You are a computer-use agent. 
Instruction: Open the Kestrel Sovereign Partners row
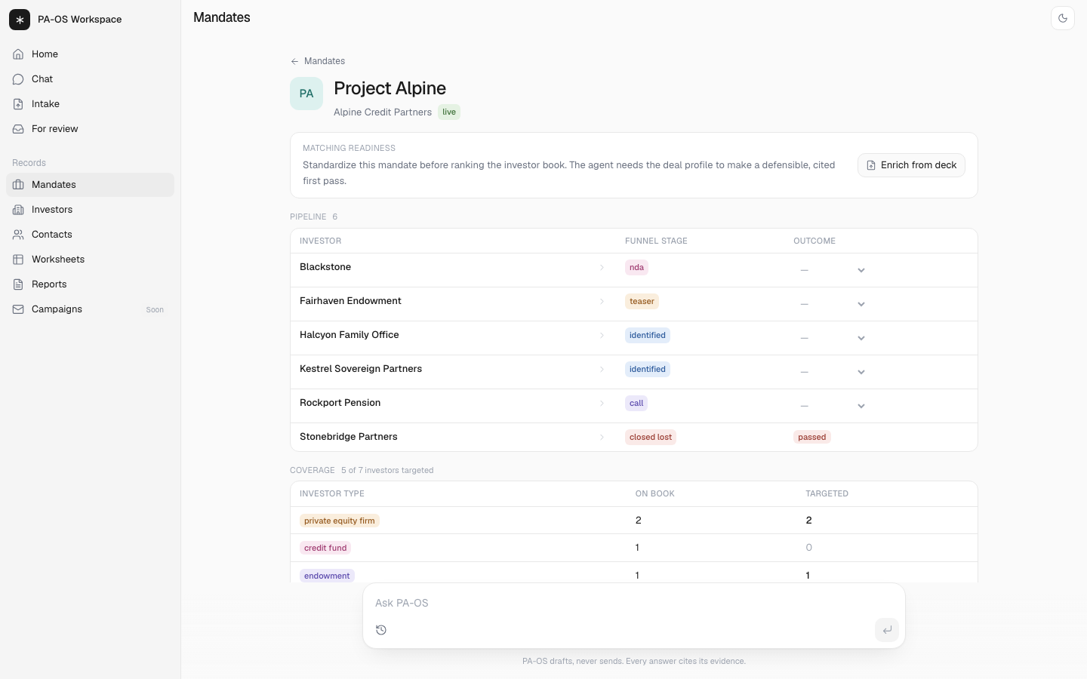pos(634,372)
